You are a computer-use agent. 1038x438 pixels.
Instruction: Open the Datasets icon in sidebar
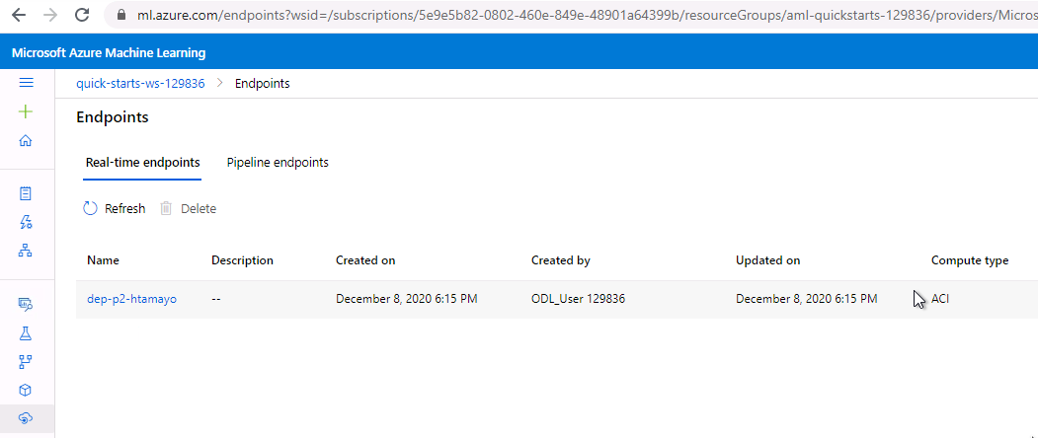pyautogui.click(x=26, y=305)
